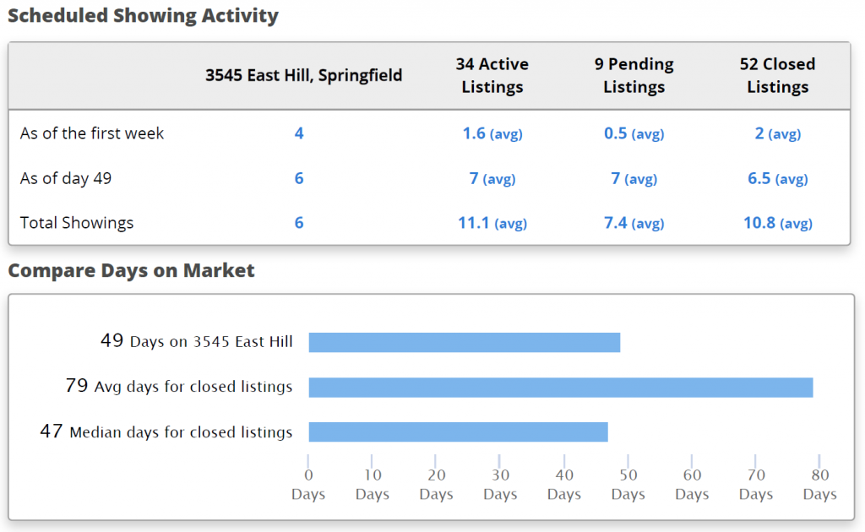Select the Total Showings row label
865x532 pixels.
[x=76, y=223]
